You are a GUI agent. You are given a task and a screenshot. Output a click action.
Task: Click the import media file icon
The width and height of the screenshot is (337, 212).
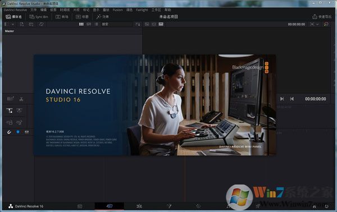click(x=22, y=24)
